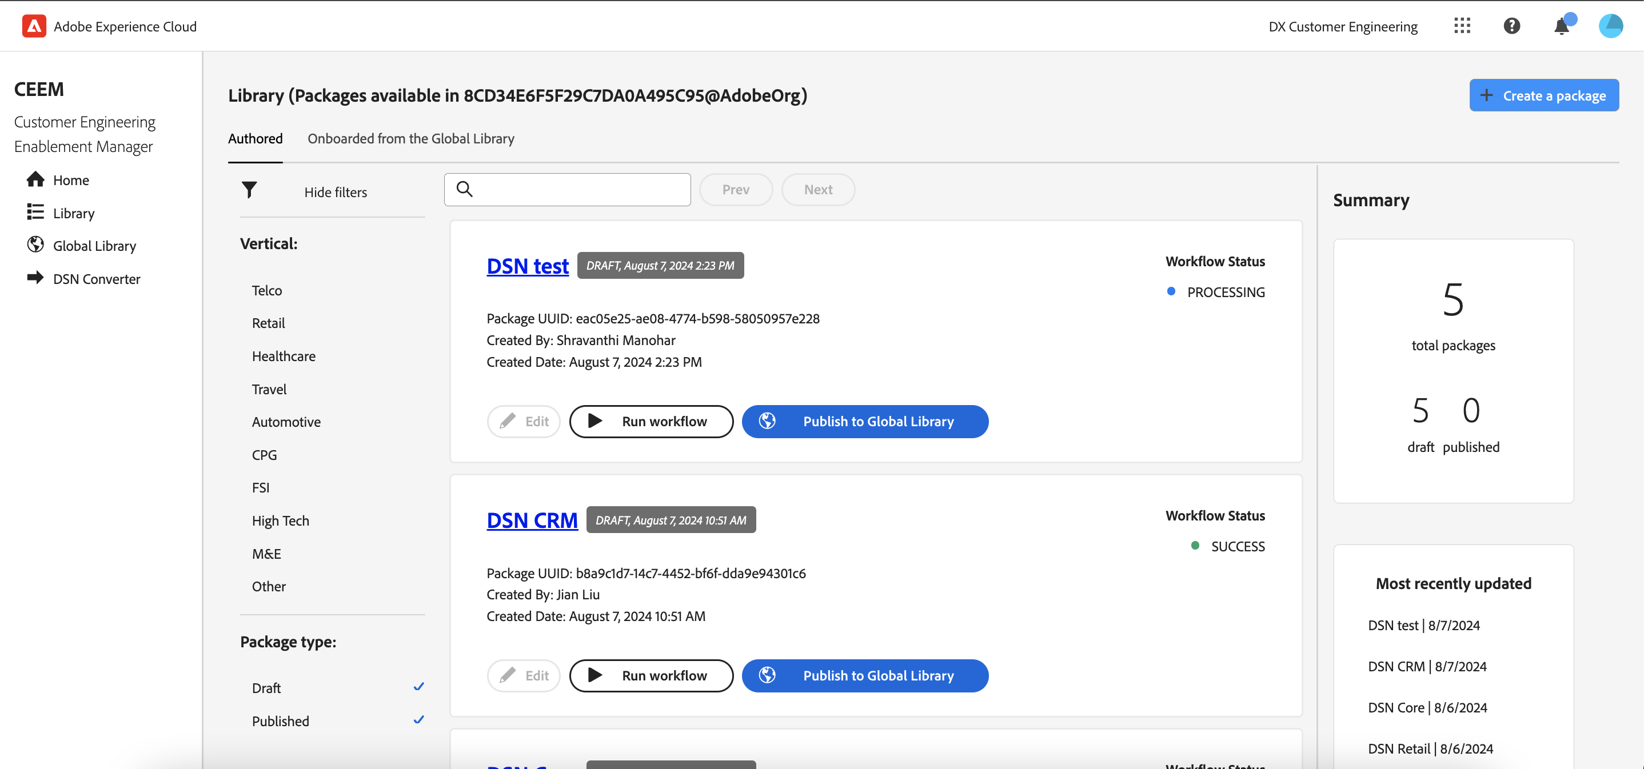The height and width of the screenshot is (769, 1644).
Task: Open the notifications bell
Action: tap(1562, 26)
